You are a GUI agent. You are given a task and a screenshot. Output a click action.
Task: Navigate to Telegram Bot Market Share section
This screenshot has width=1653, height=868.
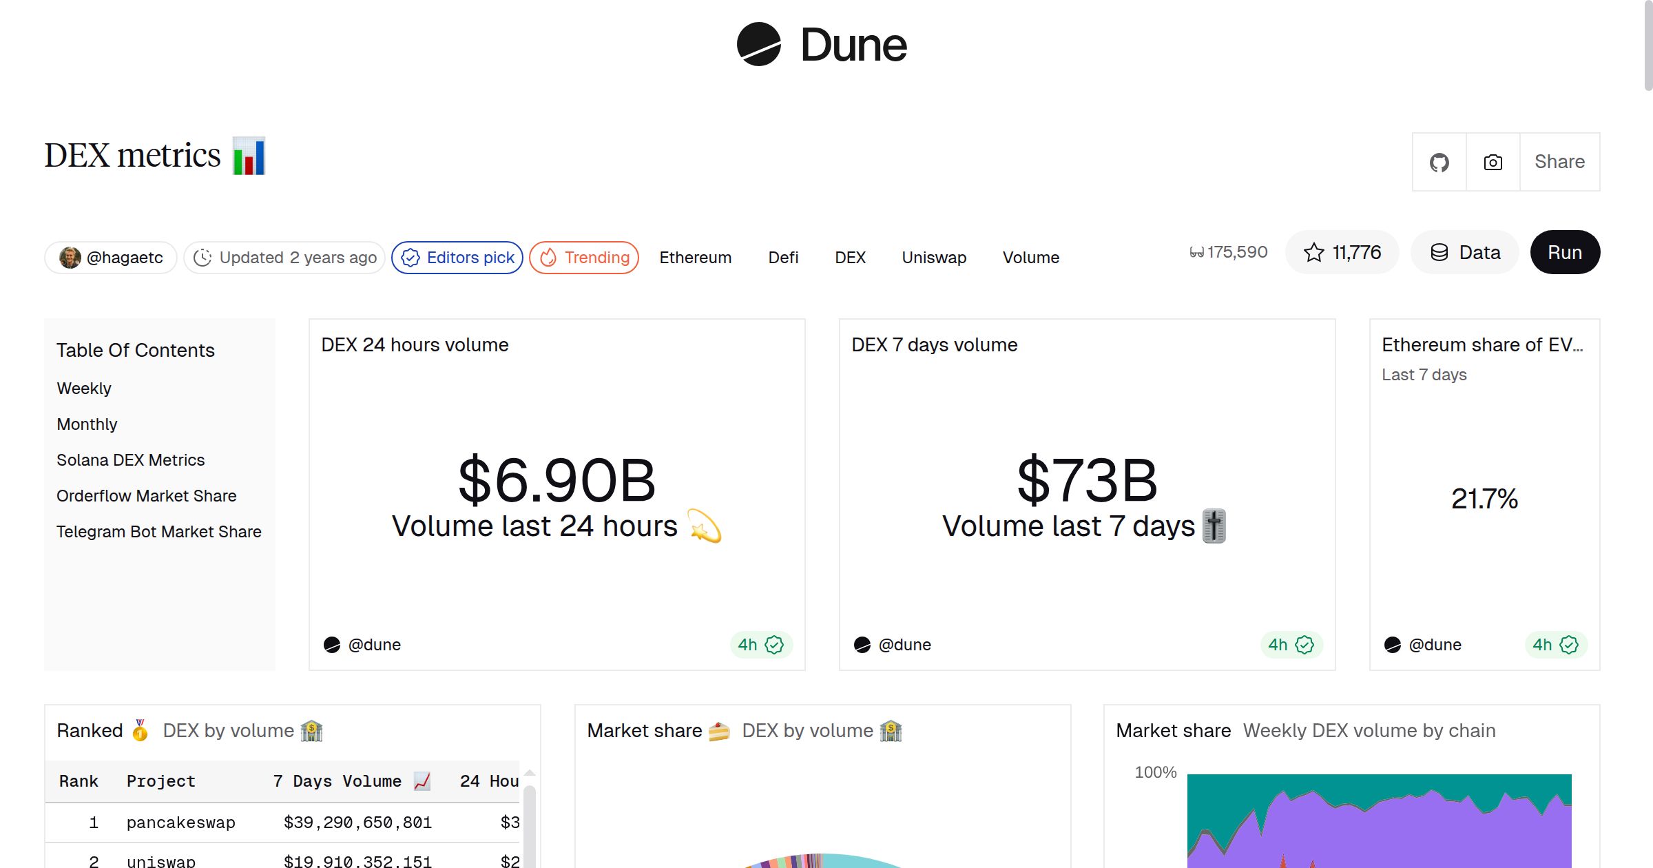[x=158, y=531]
